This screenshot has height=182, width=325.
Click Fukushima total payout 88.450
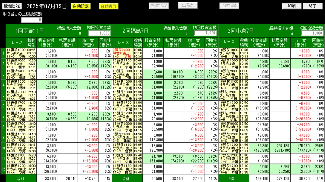(x=174, y=178)
